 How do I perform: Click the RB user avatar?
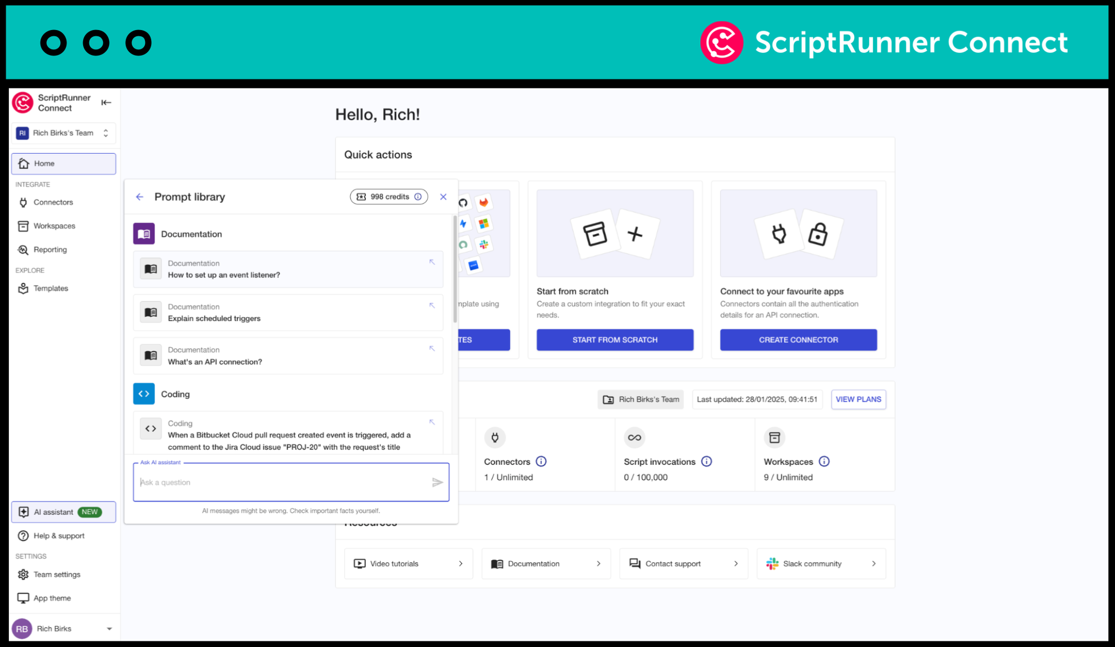[22, 629]
